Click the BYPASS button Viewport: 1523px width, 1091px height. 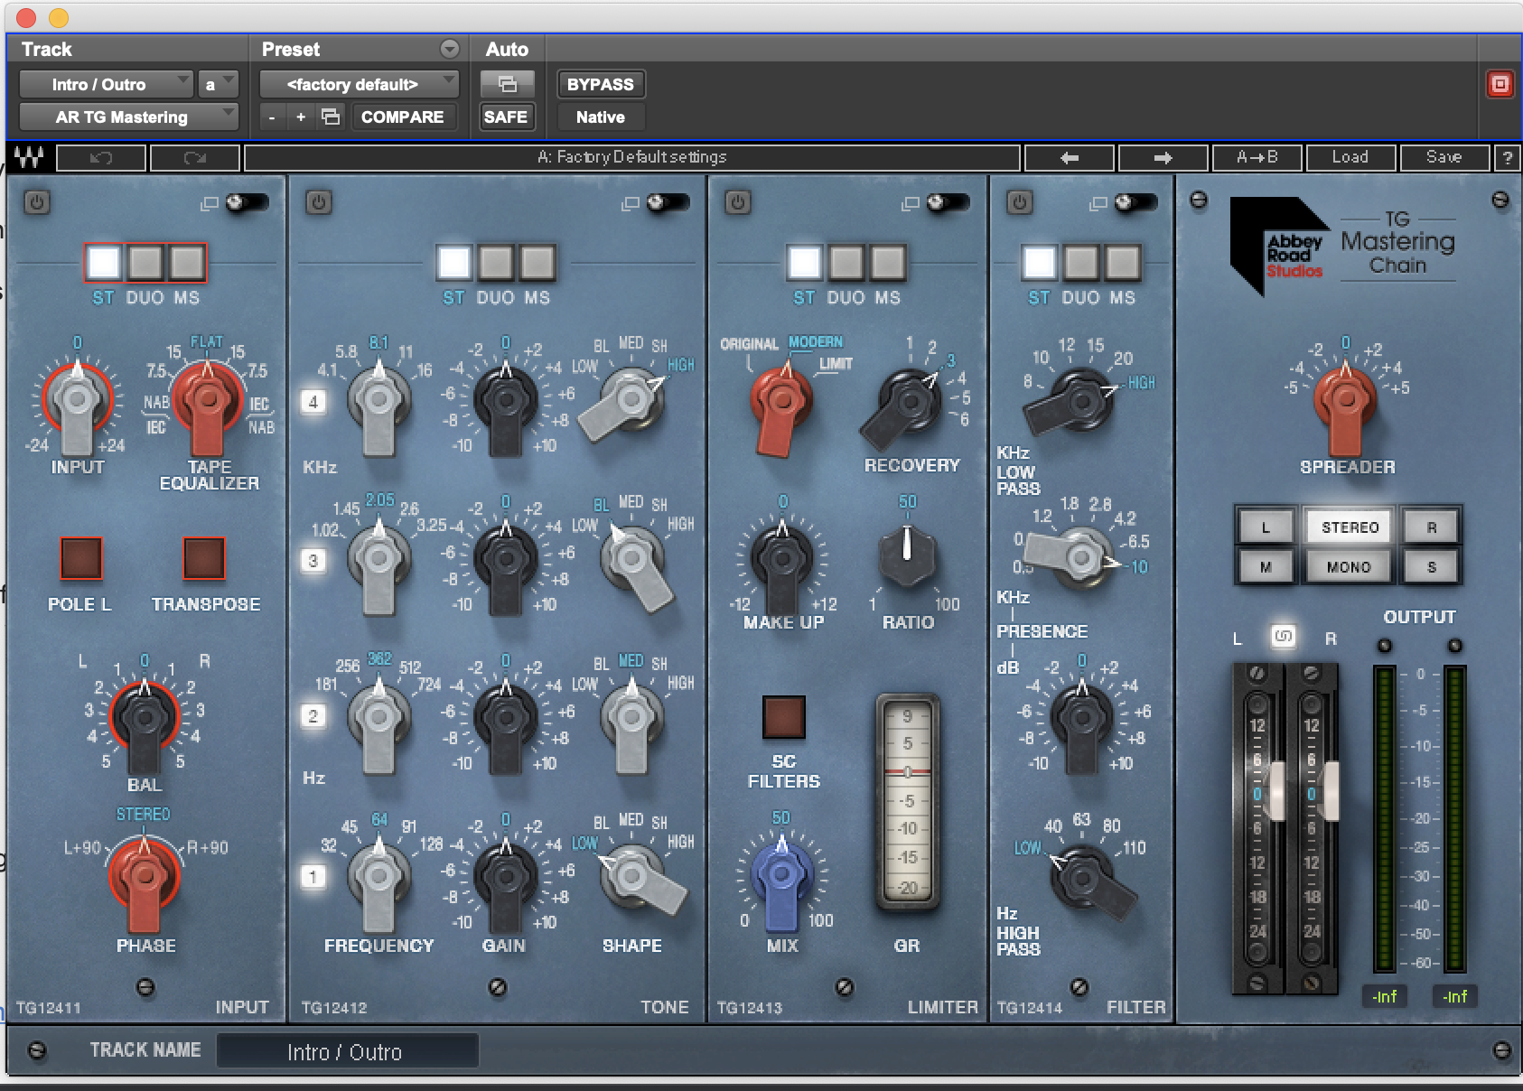(x=601, y=85)
